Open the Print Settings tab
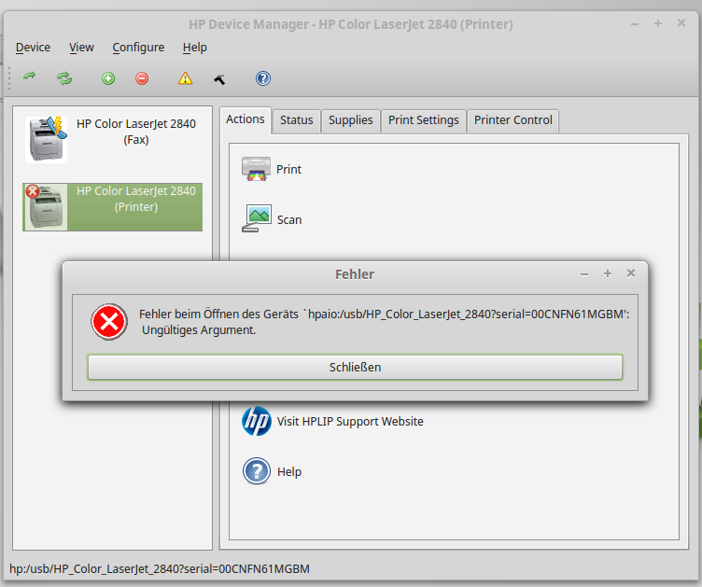This screenshot has width=702, height=587. (424, 120)
